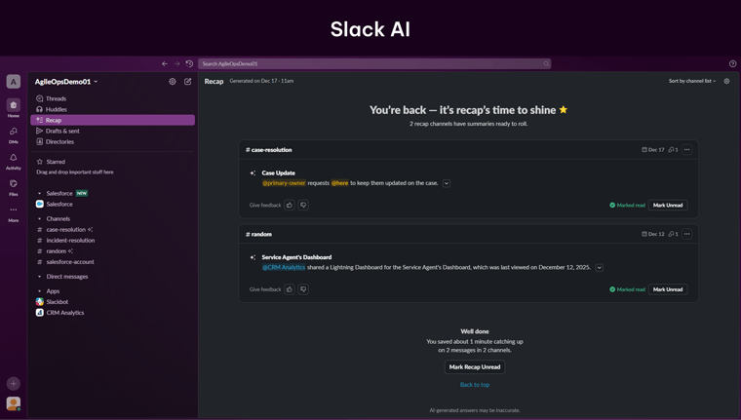Image resolution: width=741 pixels, height=420 pixels.
Task: Open DMs from the left rail
Action: pos(14,134)
